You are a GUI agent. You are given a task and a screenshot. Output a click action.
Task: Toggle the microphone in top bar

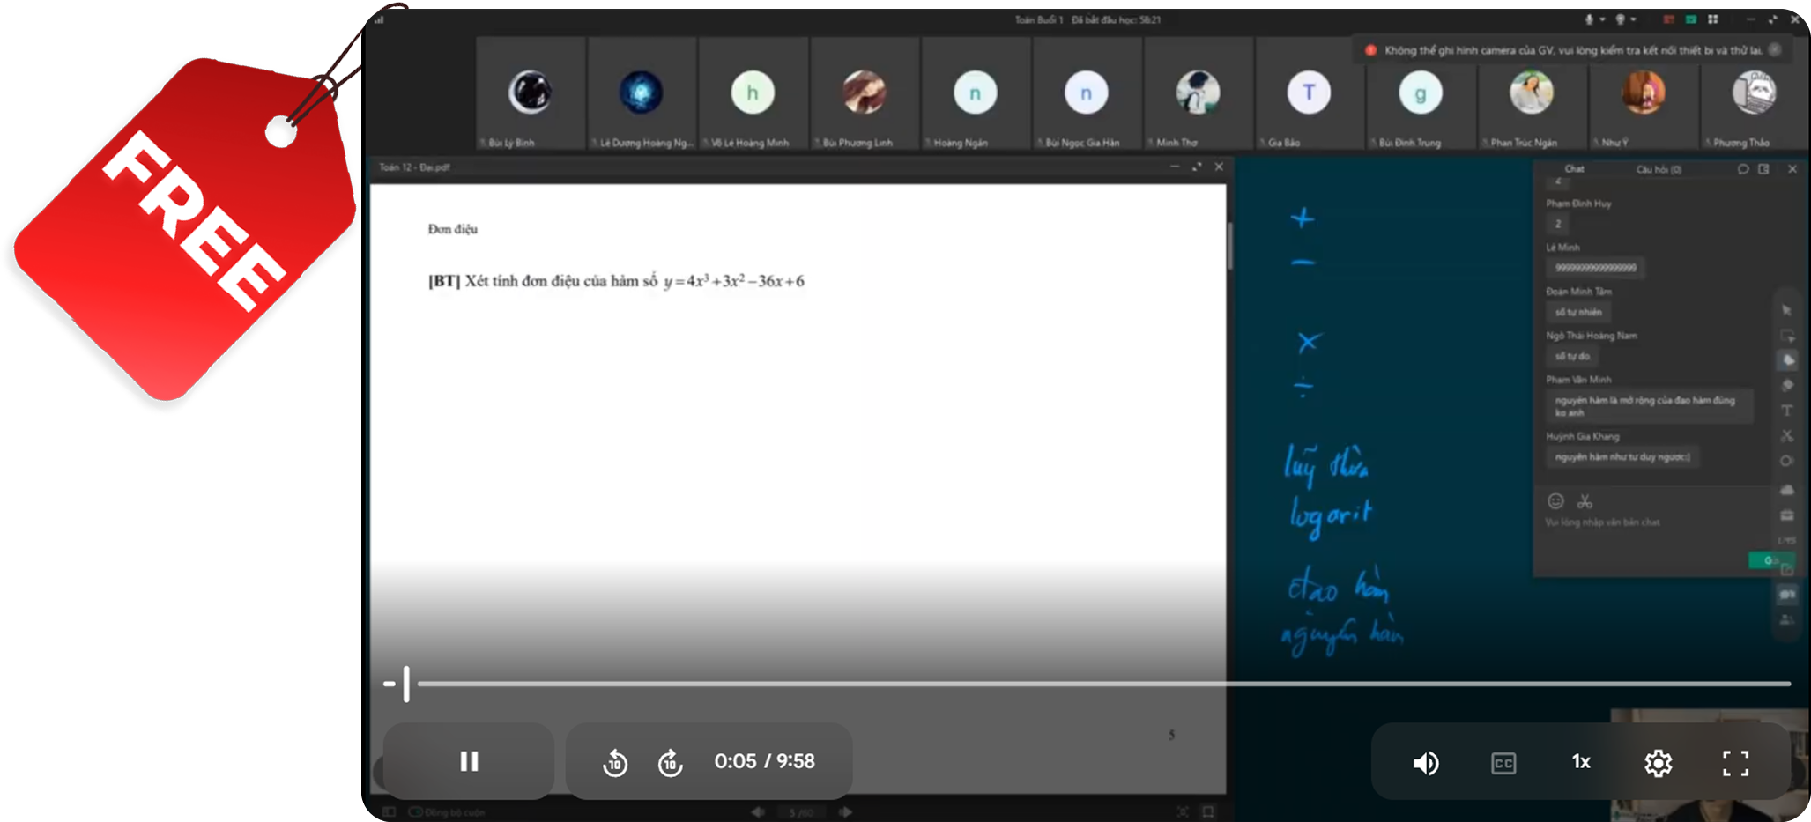point(1589,19)
